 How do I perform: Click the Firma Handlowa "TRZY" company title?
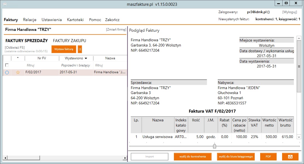click(28, 30)
